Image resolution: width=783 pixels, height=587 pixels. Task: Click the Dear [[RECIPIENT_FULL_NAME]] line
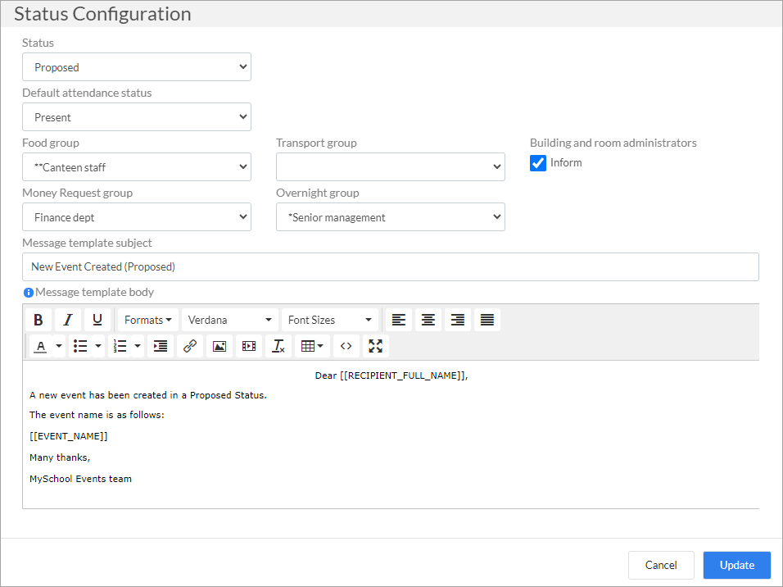pos(391,375)
